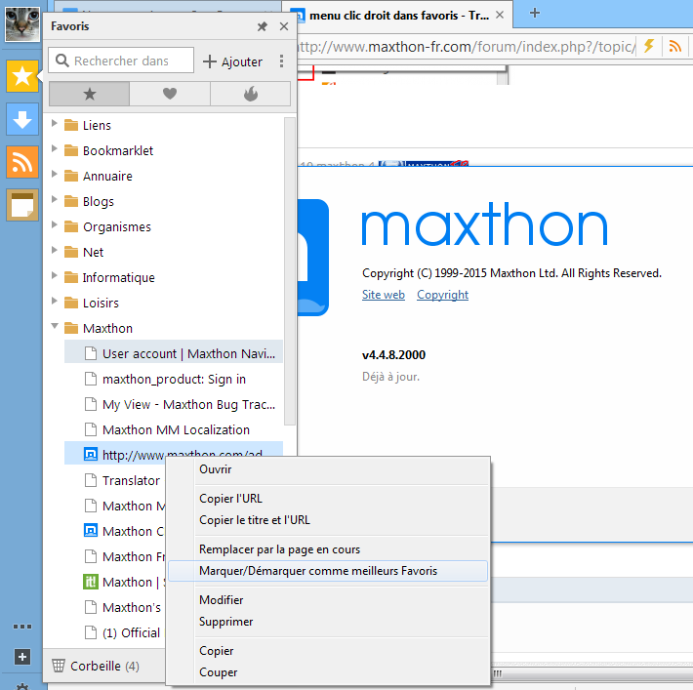The width and height of the screenshot is (693, 690).
Task: Select the Informatique folder icon
Action: click(x=70, y=277)
